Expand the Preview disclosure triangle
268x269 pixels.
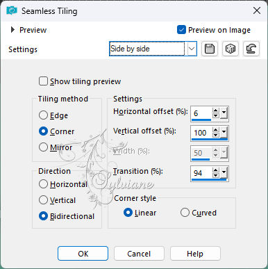click(x=12, y=30)
